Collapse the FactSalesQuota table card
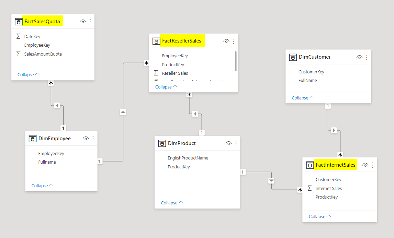The image size is (394, 238). 29,74
